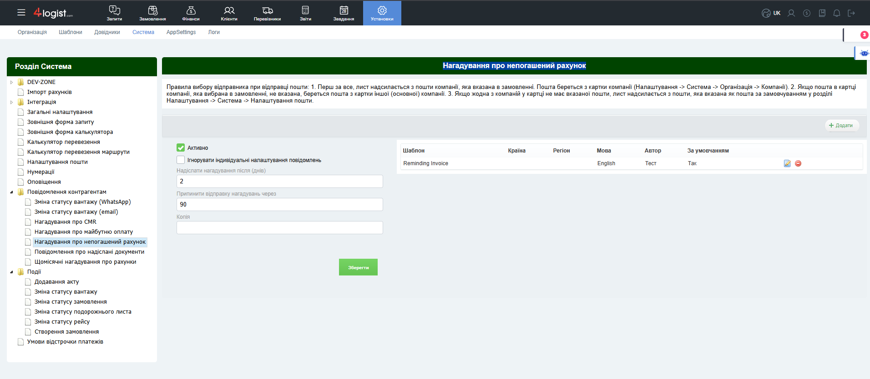Click the notifications bell icon
This screenshot has height=379, width=870.
836,13
